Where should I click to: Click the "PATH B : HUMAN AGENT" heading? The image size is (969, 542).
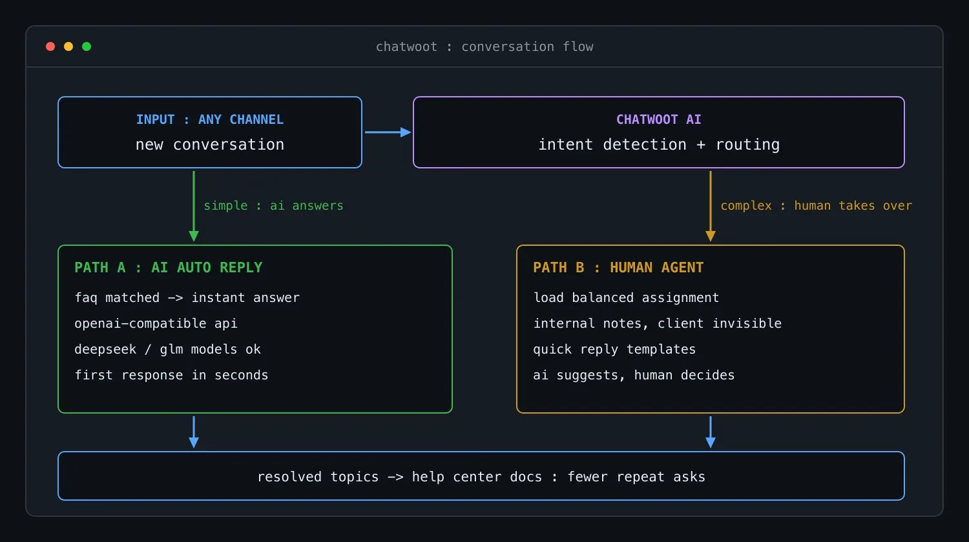pyautogui.click(x=618, y=268)
